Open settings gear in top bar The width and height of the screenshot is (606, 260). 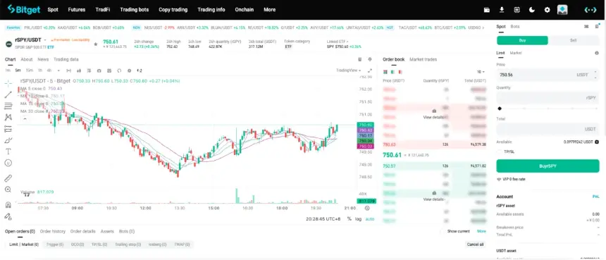[547, 10]
